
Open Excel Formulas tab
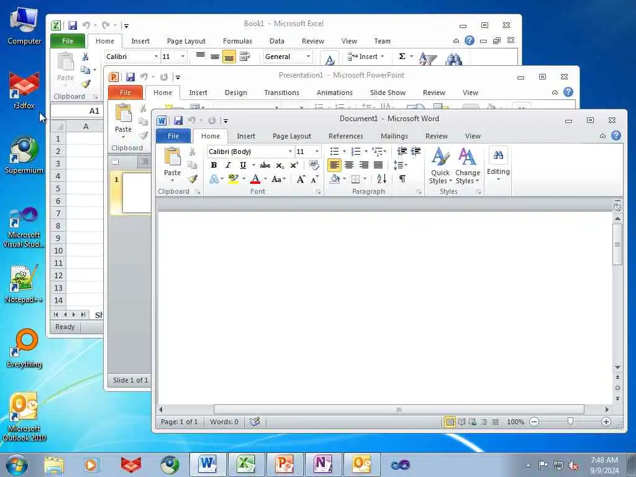pos(237,41)
